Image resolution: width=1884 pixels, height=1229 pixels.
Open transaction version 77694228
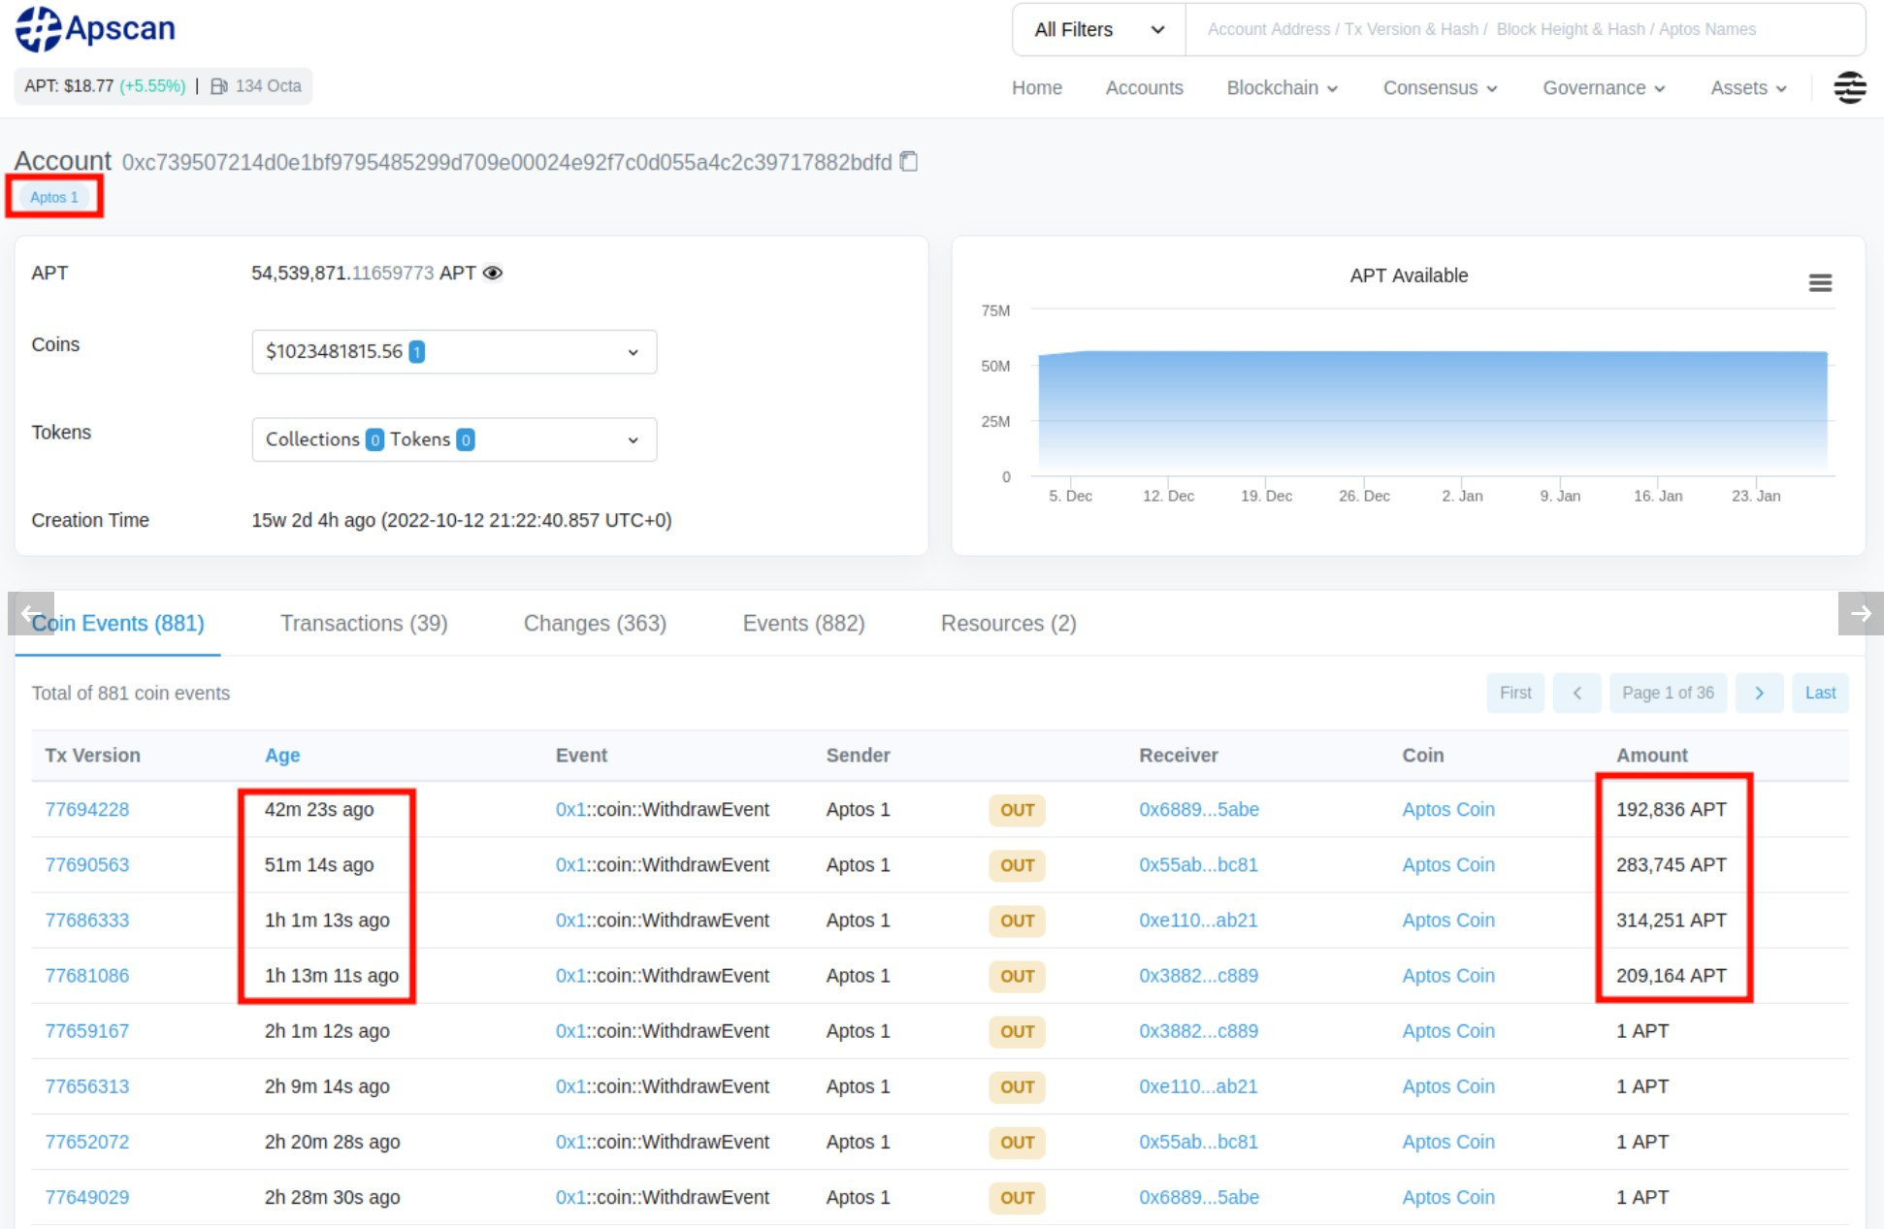click(86, 809)
